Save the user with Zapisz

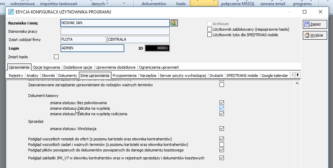tap(315, 24)
